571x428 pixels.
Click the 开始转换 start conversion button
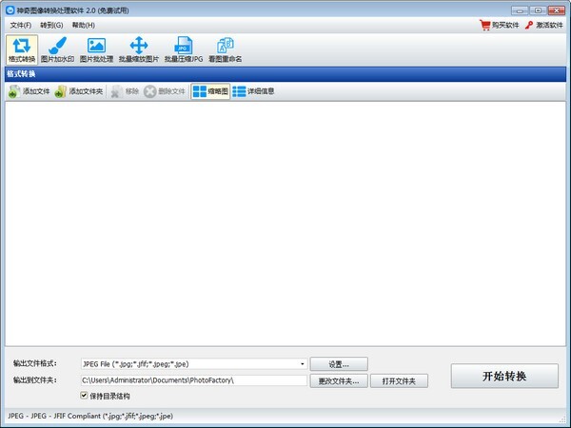pos(504,376)
